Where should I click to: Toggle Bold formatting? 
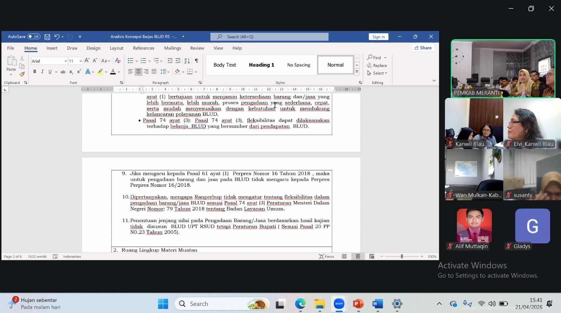pos(35,72)
